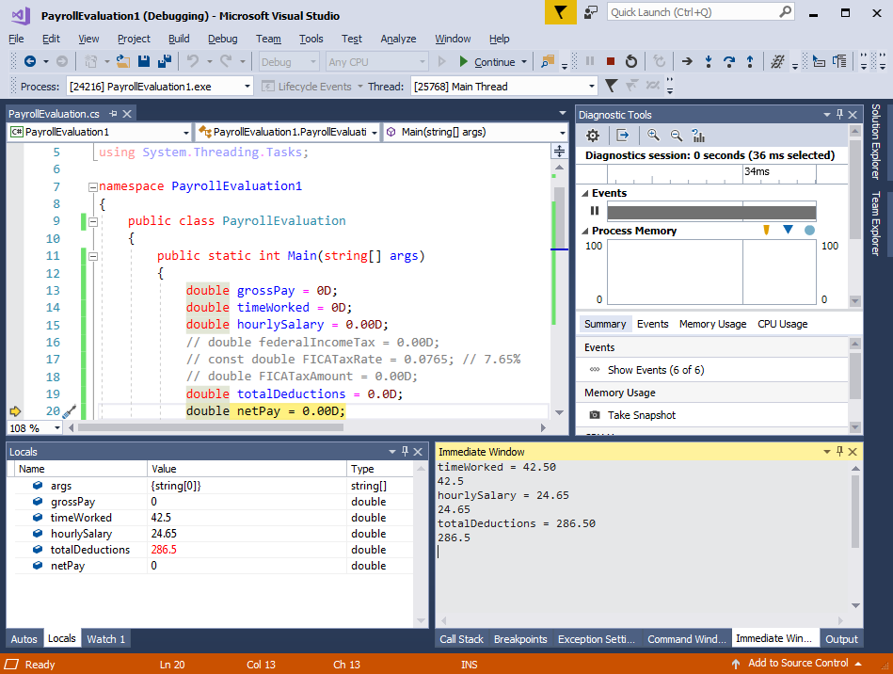Viewport: 893px width, 674px height.
Task: Click the Continue button
Action: pos(487,61)
